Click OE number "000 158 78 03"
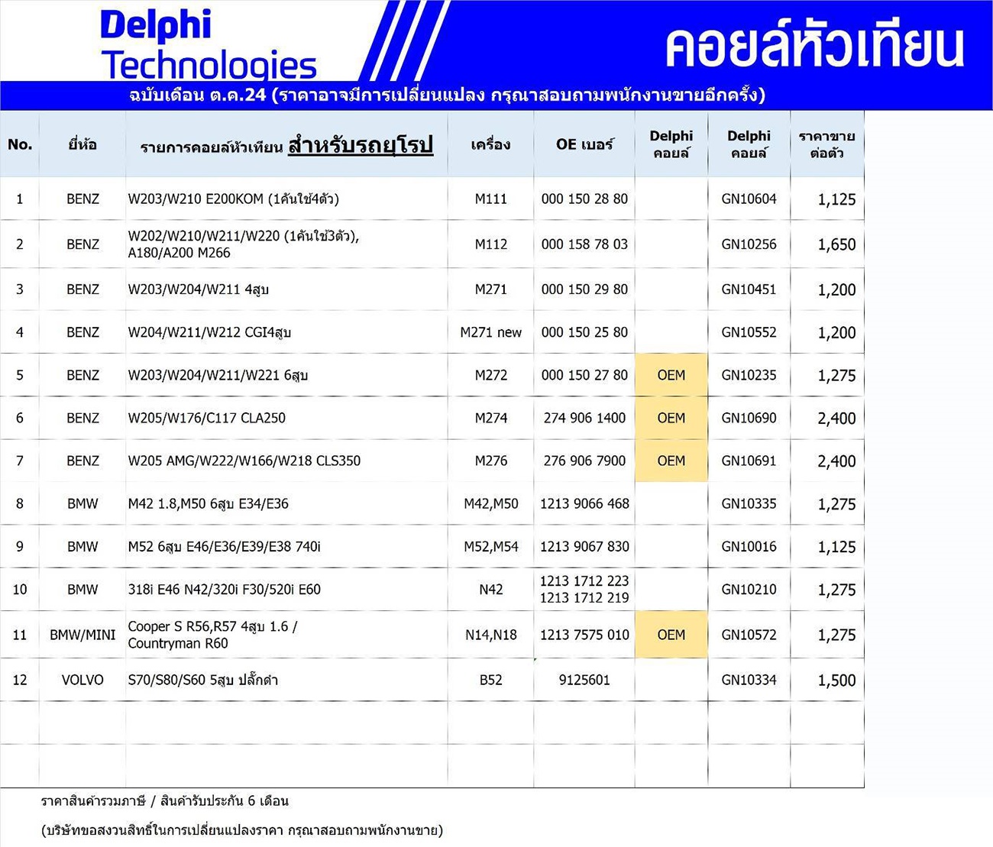 tap(584, 244)
